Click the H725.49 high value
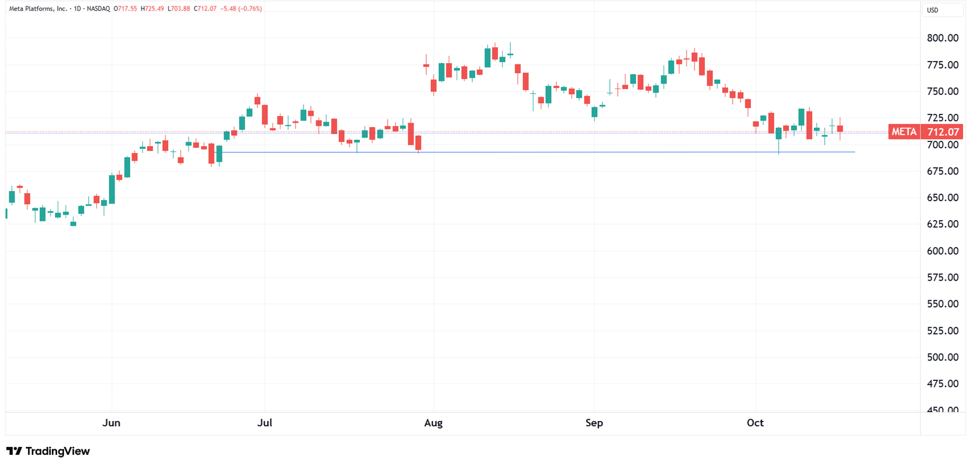The height and width of the screenshot is (467, 971). [152, 9]
